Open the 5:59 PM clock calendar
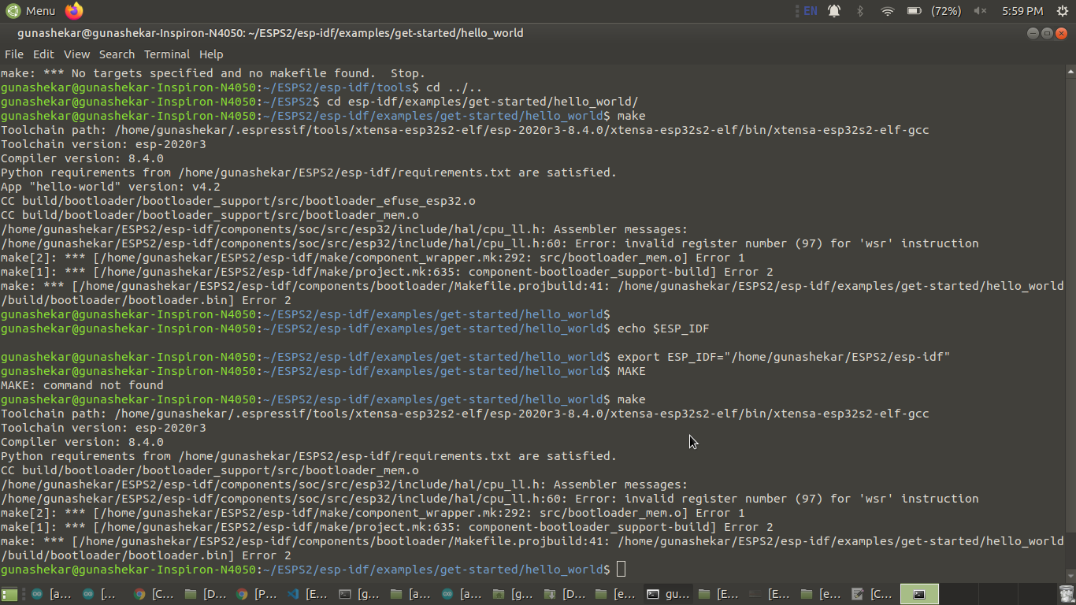This screenshot has height=605, width=1076. 1022,11
